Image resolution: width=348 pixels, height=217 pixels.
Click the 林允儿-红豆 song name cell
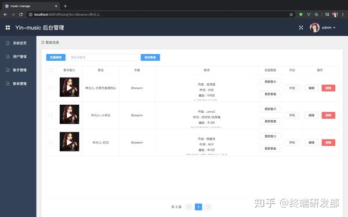pos(100,142)
